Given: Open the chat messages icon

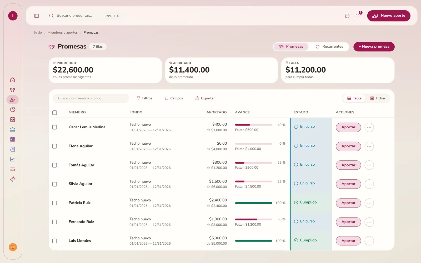Looking at the screenshot, I should point(347,16).
